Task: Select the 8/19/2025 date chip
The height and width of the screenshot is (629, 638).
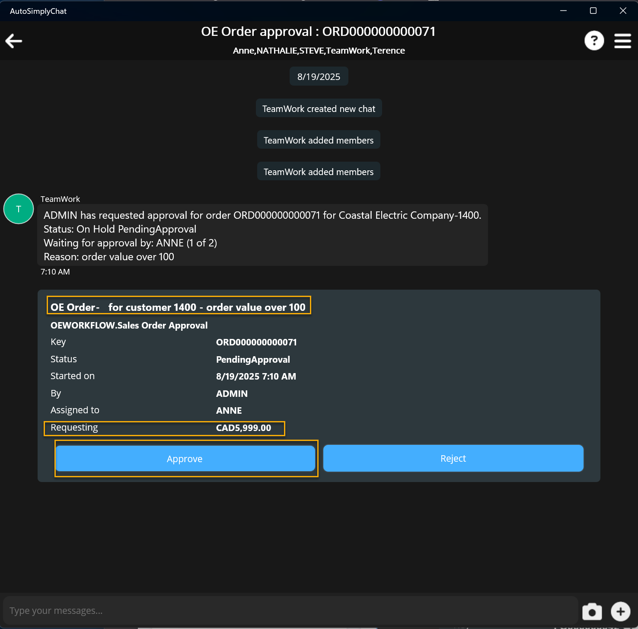Action: click(319, 77)
